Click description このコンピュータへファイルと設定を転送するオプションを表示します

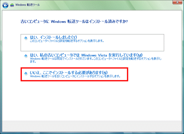point(67,41)
